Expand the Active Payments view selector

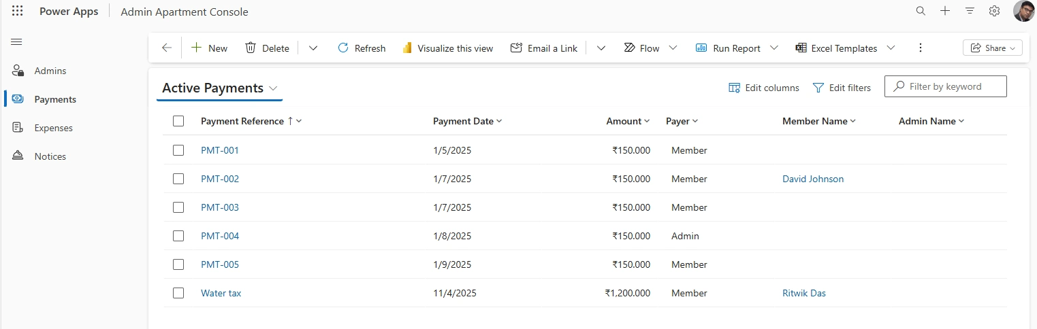coord(273,88)
